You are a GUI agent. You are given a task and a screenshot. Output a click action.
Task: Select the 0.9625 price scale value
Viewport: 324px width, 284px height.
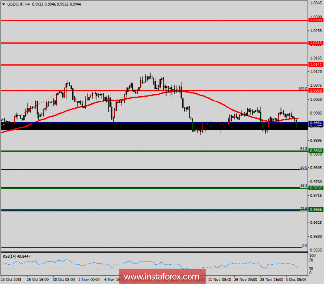click(316, 223)
